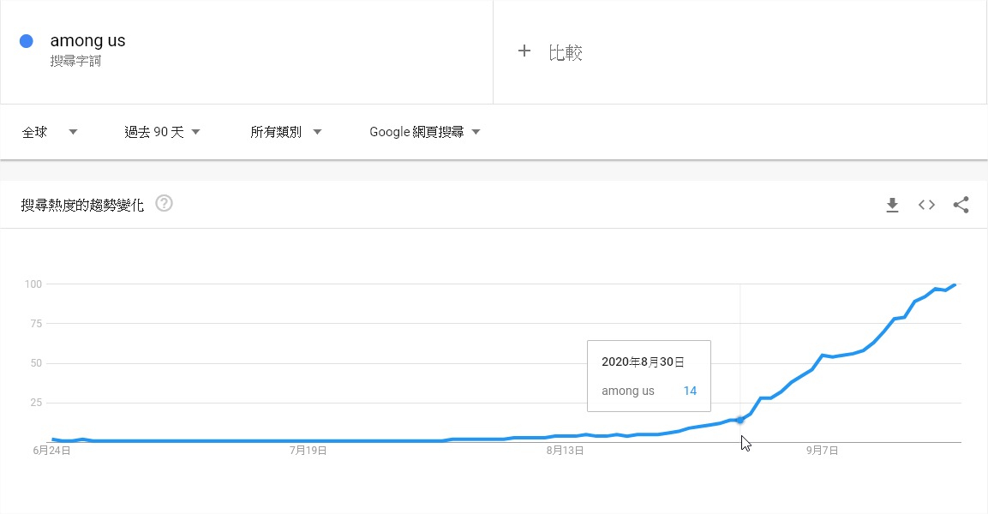
Task: Click the highlighted data point on August 30
Action: point(740,420)
